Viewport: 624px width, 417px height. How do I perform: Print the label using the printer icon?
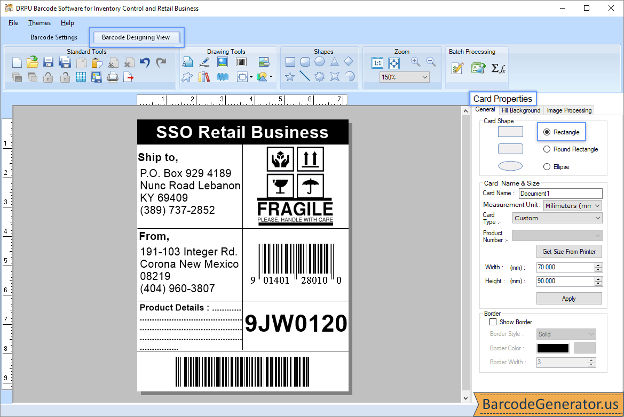pos(113,77)
